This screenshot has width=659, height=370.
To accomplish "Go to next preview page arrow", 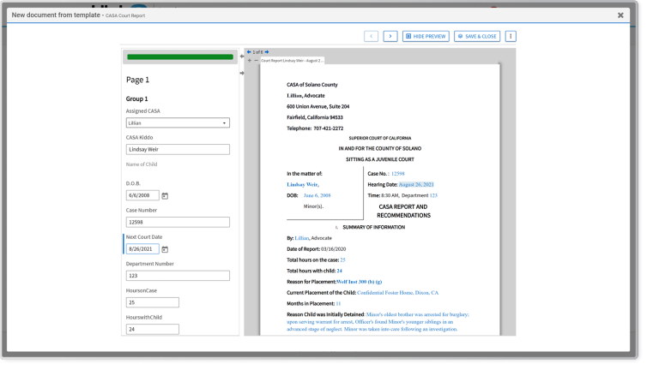I will [x=268, y=53].
